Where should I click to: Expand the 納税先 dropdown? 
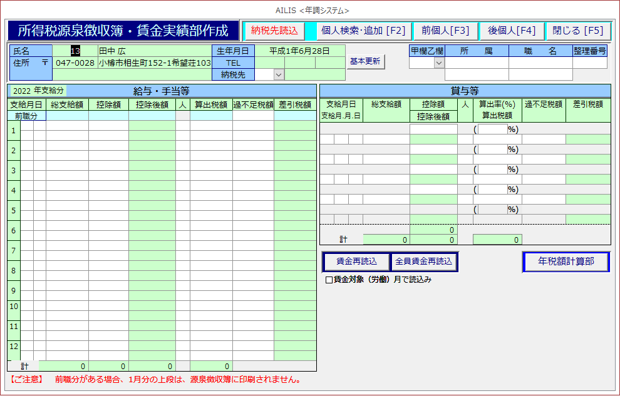279,74
